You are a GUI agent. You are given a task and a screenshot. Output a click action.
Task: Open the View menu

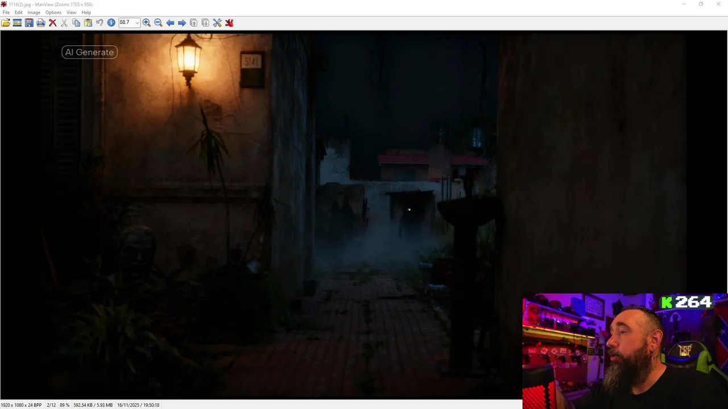coord(71,12)
